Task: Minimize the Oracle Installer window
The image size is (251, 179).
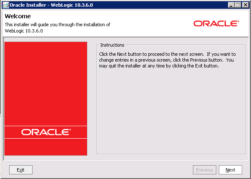Action: (x=231, y=5)
